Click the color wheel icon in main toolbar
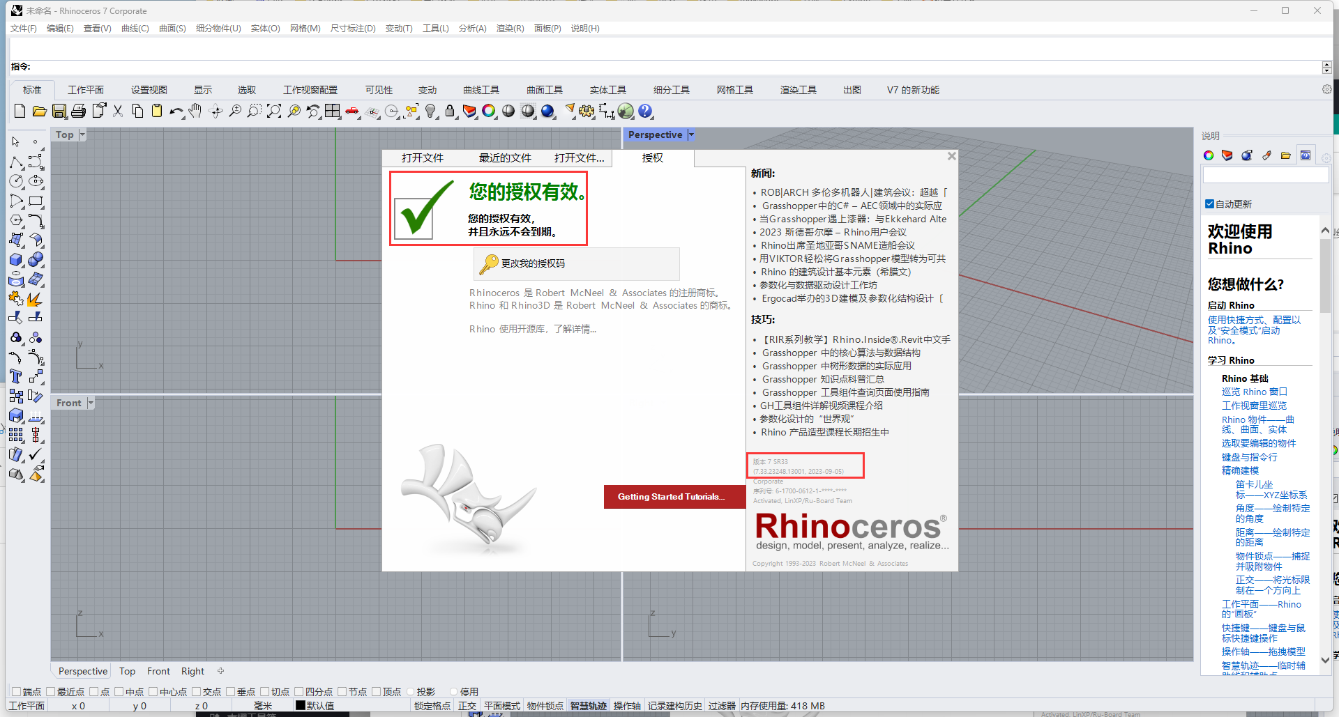This screenshot has width=1339, height=717. [x=489, y=111]
